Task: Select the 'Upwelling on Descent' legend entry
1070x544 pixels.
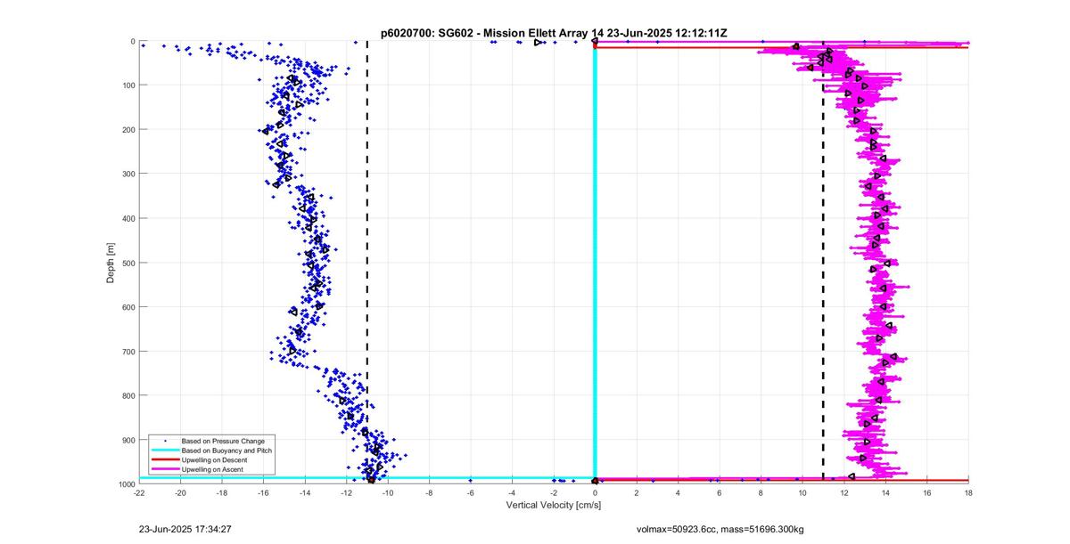Action: (x=215, y=461)
